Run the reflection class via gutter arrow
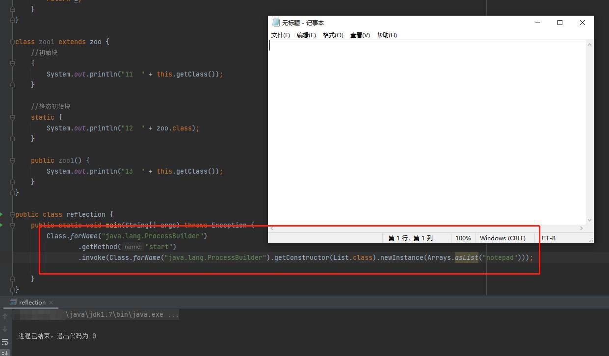This screenshot has width=609, height=356. [1, 214]
